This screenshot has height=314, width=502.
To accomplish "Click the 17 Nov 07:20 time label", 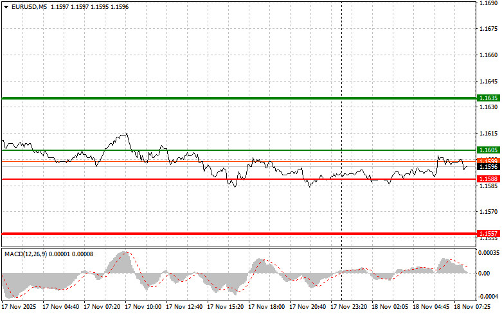I will (x=102, y=307).
